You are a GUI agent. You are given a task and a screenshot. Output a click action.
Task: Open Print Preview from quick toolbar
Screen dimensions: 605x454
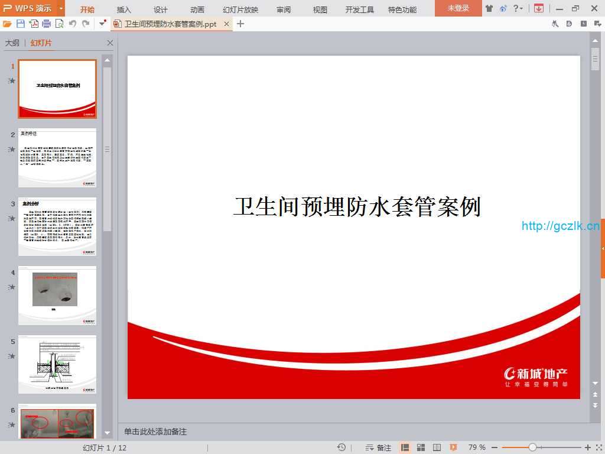click(x=59, y=24)
